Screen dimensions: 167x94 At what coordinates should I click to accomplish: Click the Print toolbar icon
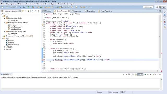[x=17, y=7]
